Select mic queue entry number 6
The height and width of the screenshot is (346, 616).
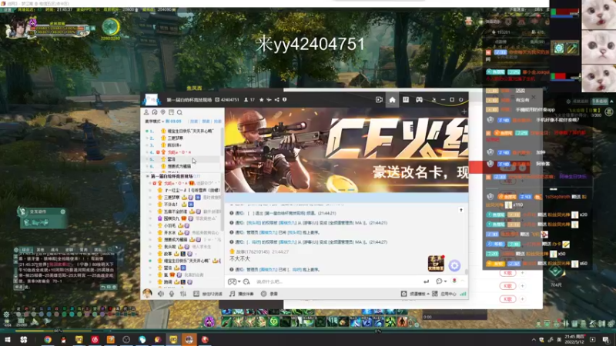click(x=182, y=166)
